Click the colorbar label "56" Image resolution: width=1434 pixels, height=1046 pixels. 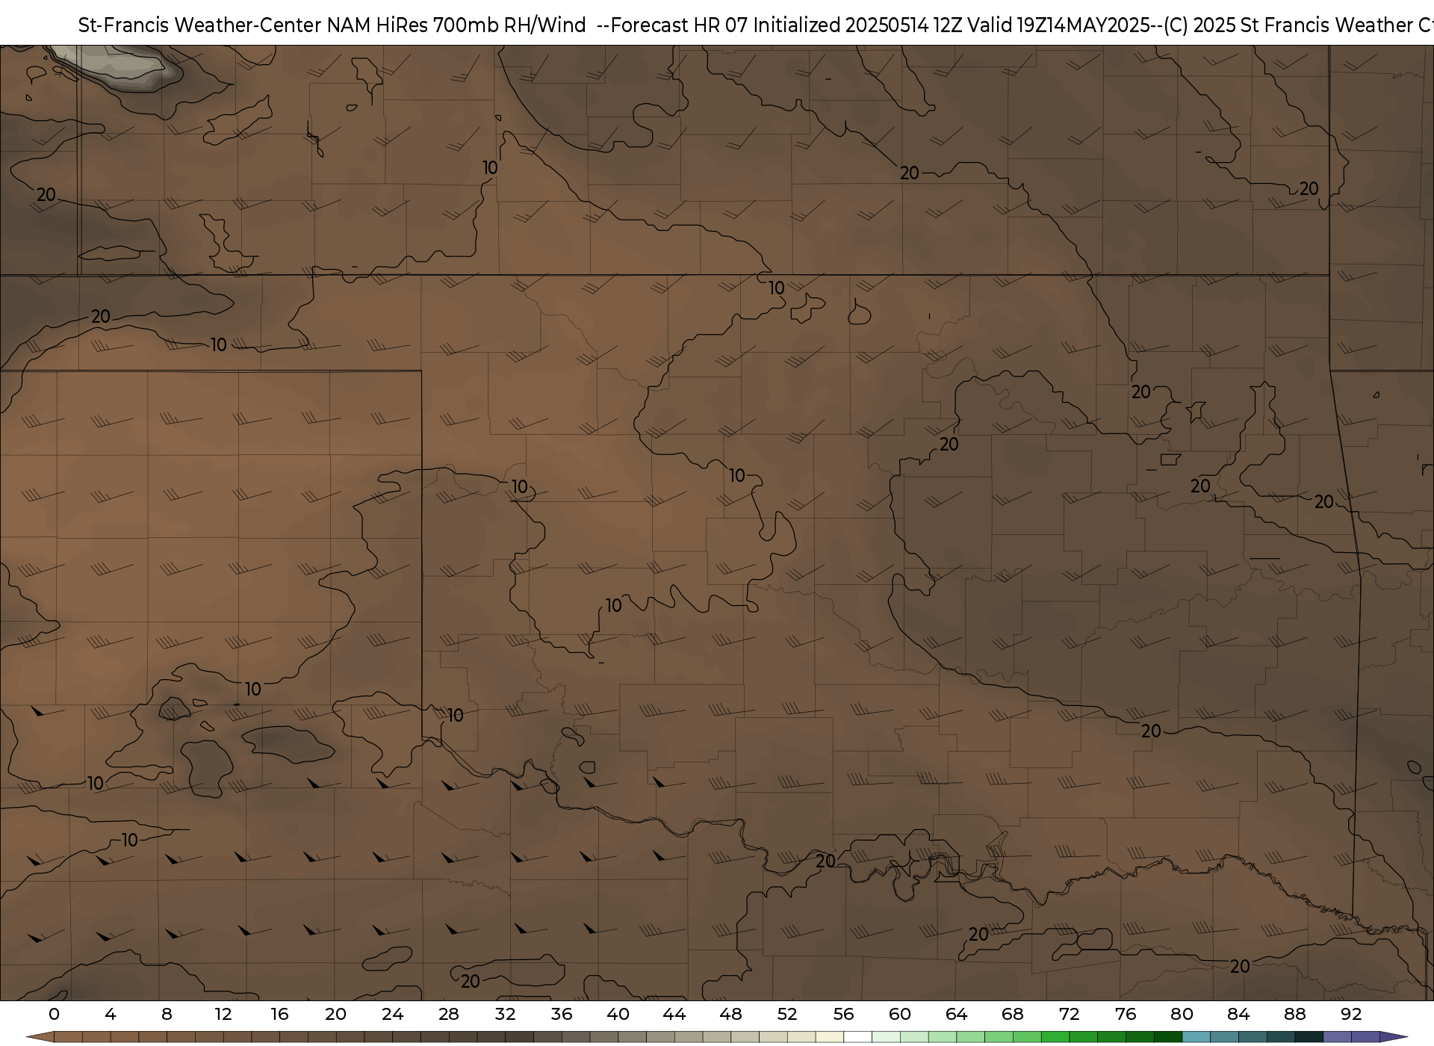click(843, 1014)
